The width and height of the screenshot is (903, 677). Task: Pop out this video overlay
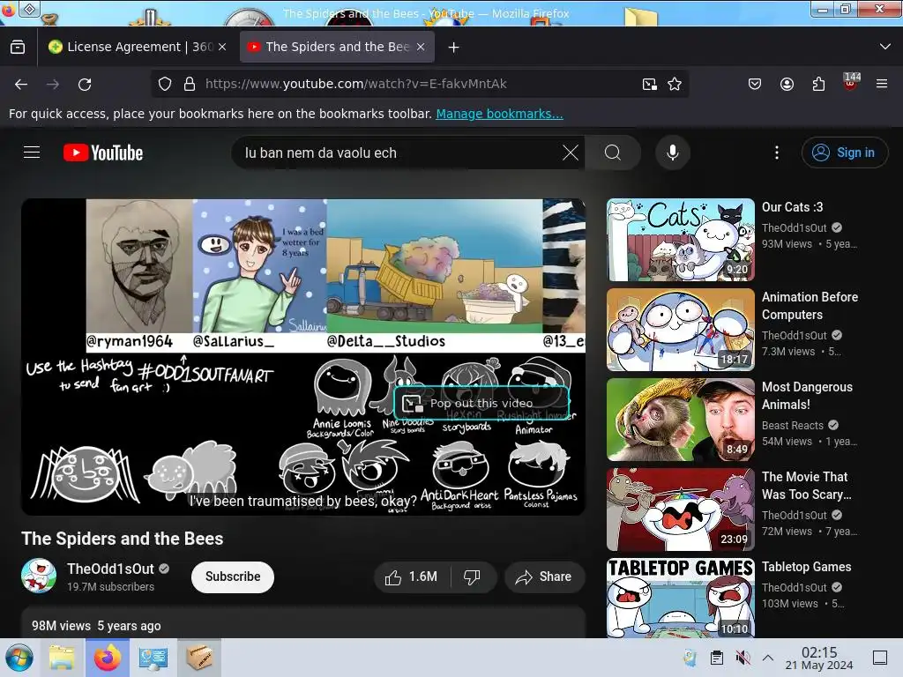[481, 404]
